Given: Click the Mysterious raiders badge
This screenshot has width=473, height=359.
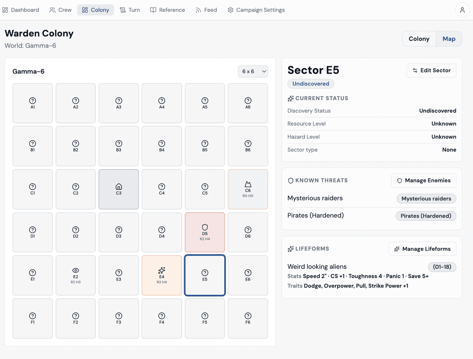Looking at the screenshot, I should point(426,199).
